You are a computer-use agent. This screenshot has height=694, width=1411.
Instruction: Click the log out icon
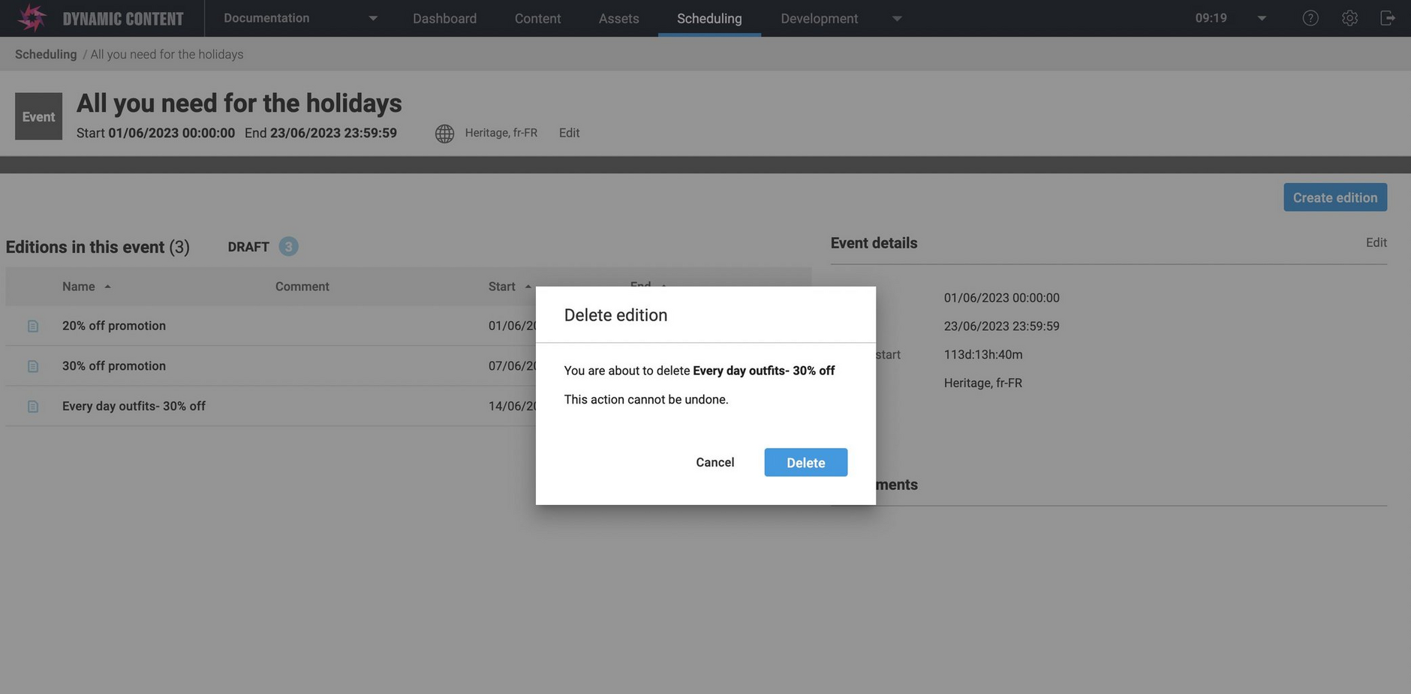1387,18
